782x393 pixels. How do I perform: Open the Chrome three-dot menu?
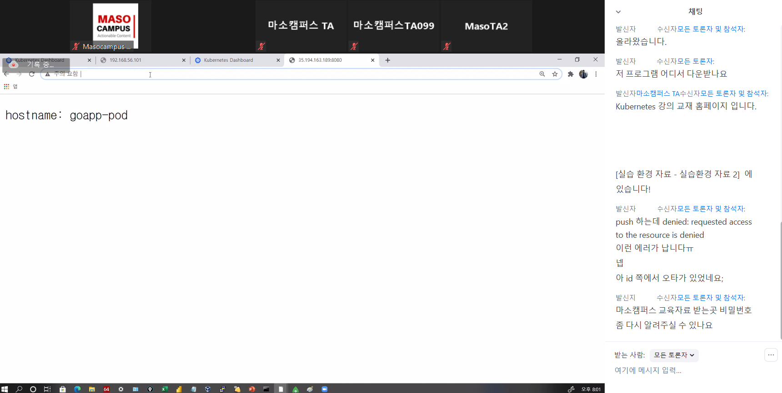point(596,74)
